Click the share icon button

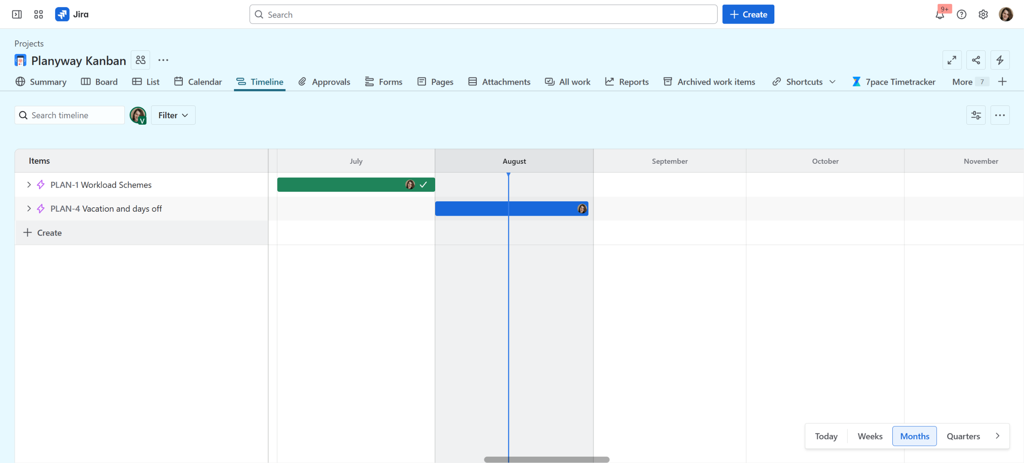pyautogui.click(x=976, y=60)
